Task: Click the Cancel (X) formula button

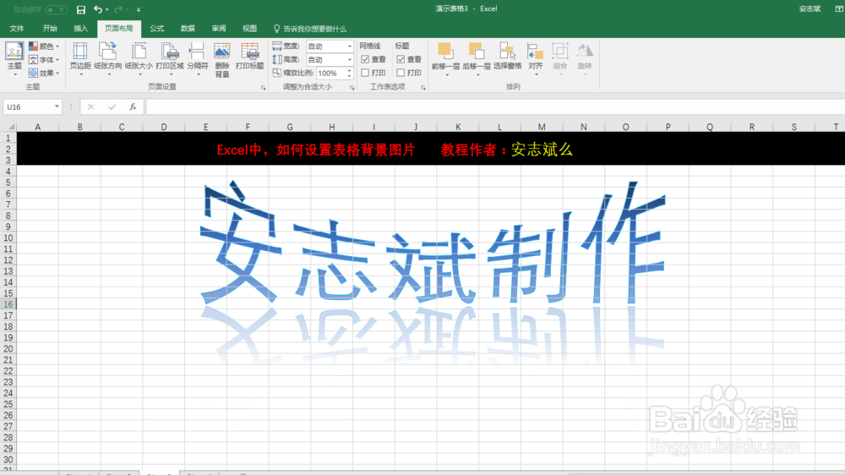Action: 90,106
